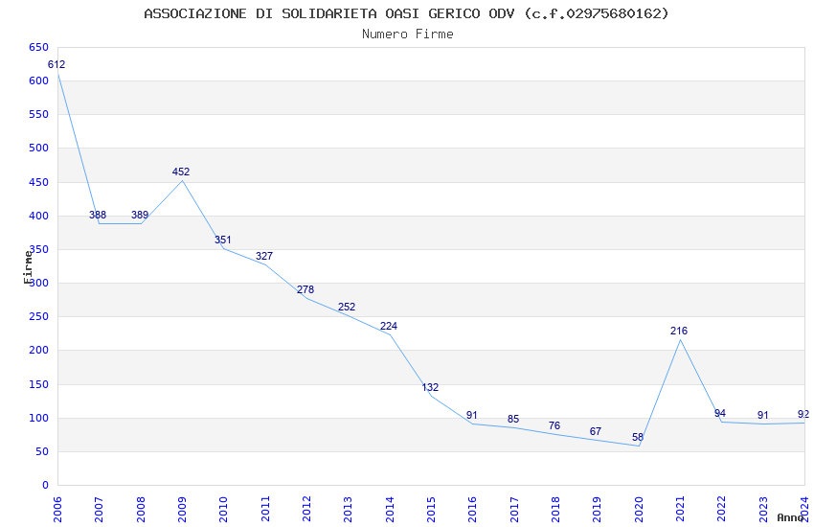
Task: Click the x-axis year 2009
Action: (x=182, y=509)
